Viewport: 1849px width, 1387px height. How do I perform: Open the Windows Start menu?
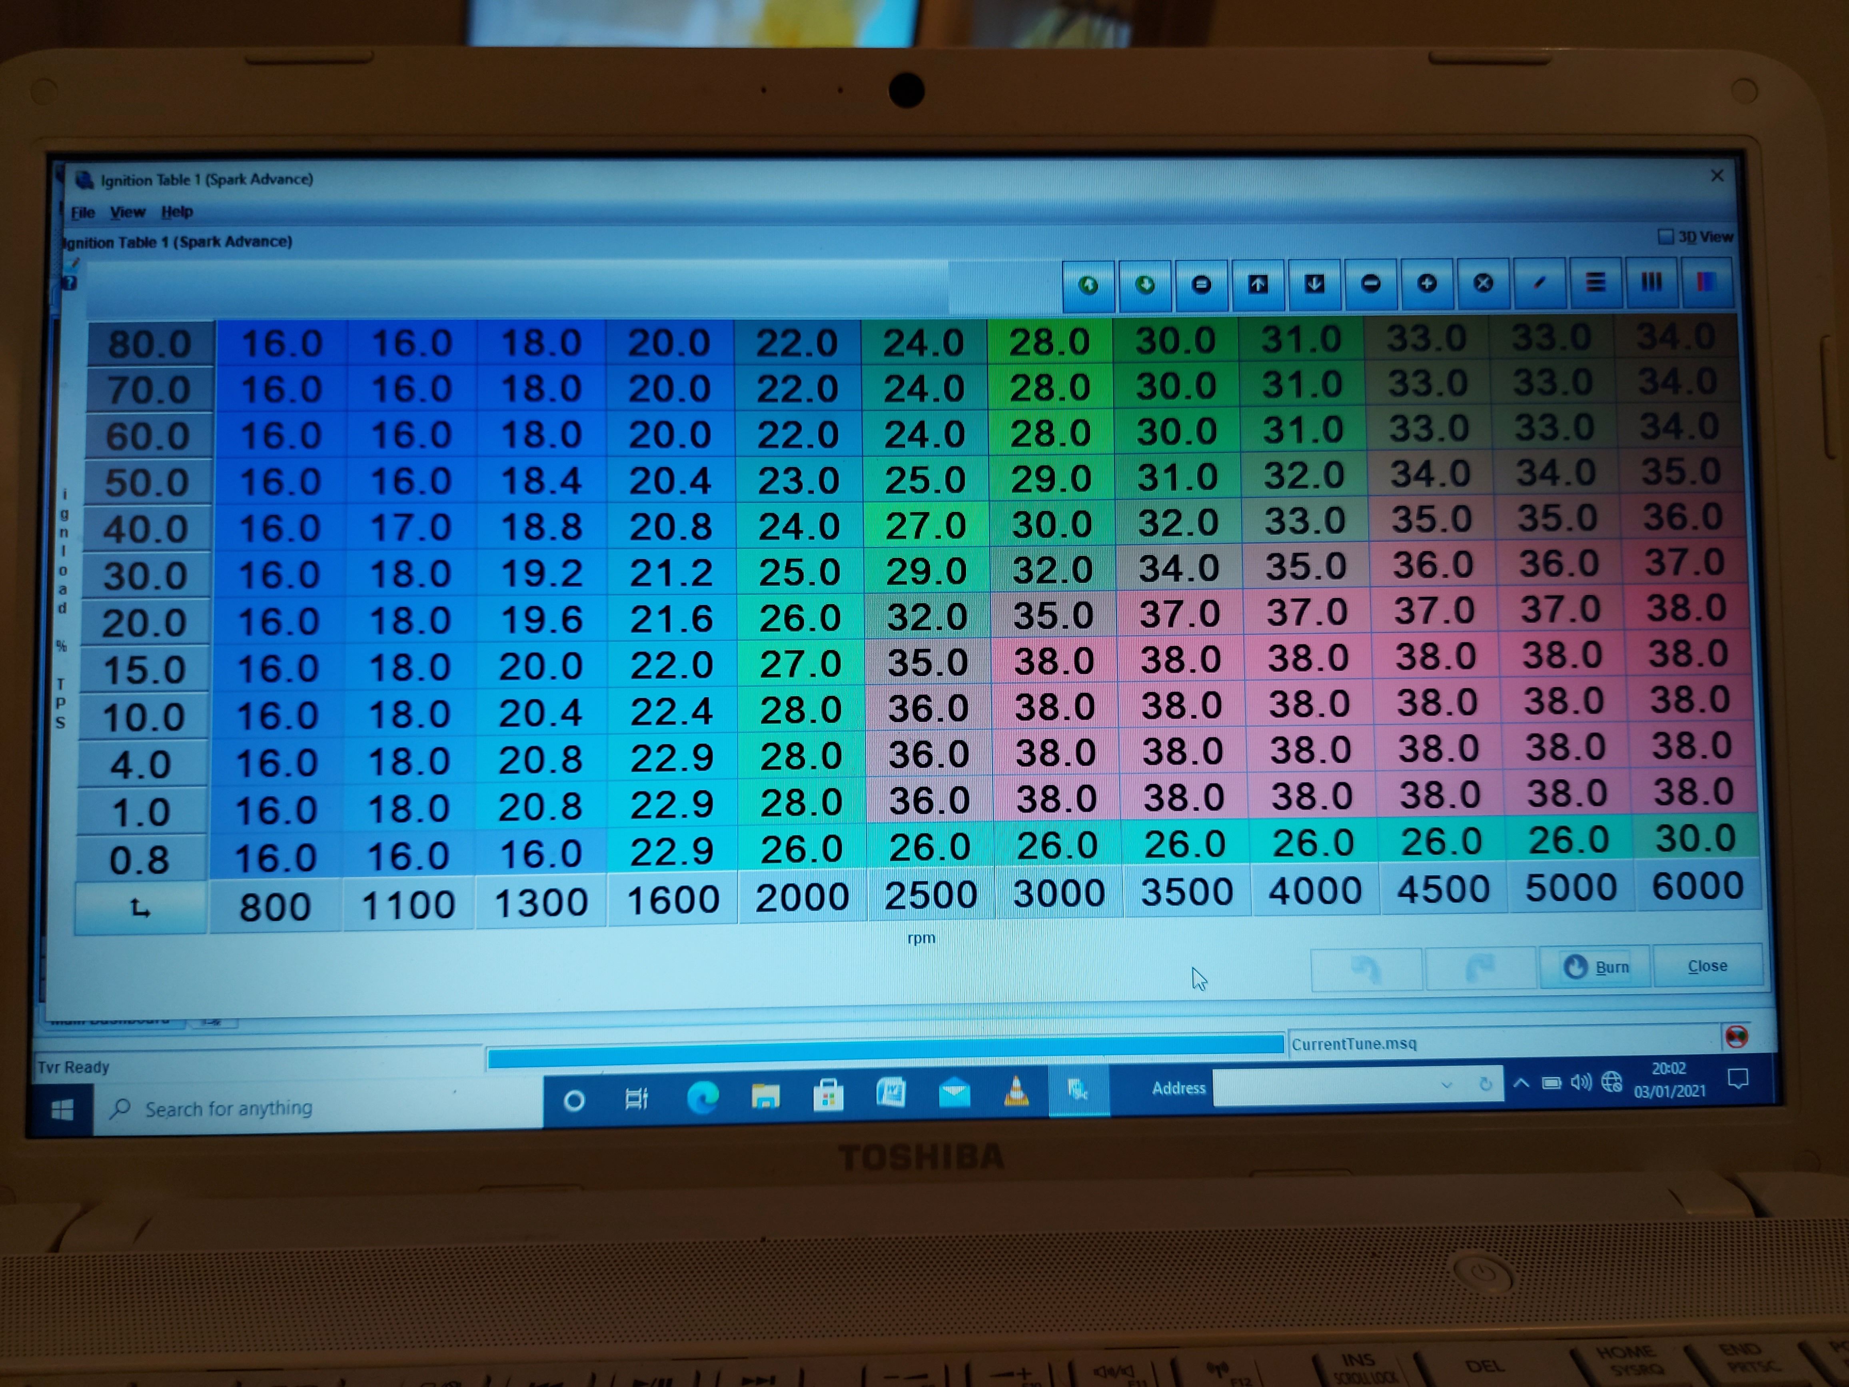(62, 1110)
